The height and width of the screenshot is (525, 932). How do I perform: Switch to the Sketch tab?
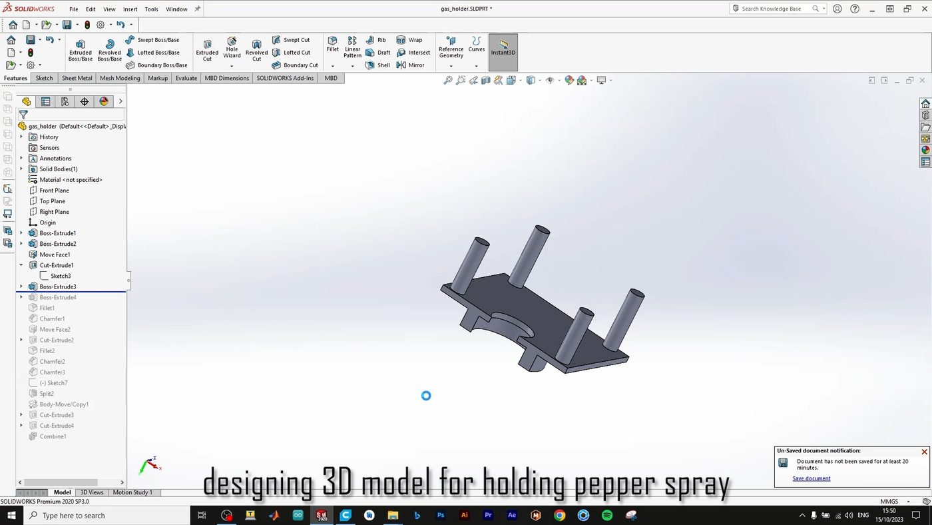(44, 78)
